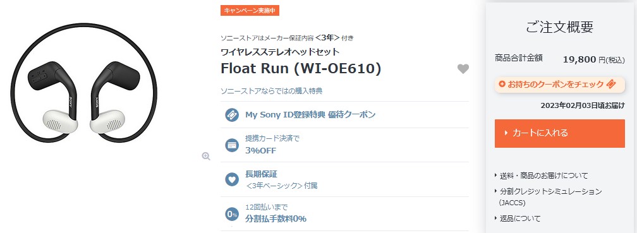This screenshot has width=637, height=233.
Task: Open the 3%OFF partner card offer
Action: coord(260,150)
